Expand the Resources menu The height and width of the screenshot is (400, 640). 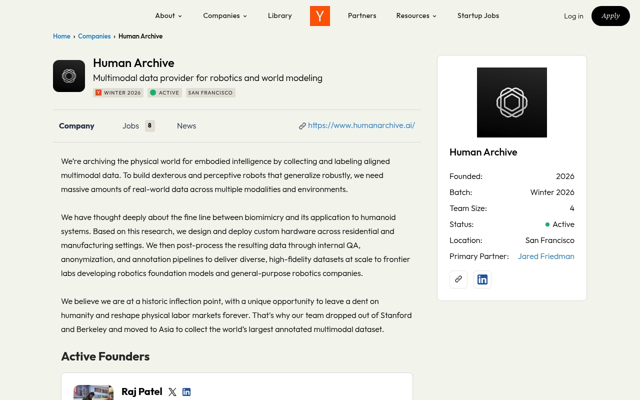pos(416,15)
